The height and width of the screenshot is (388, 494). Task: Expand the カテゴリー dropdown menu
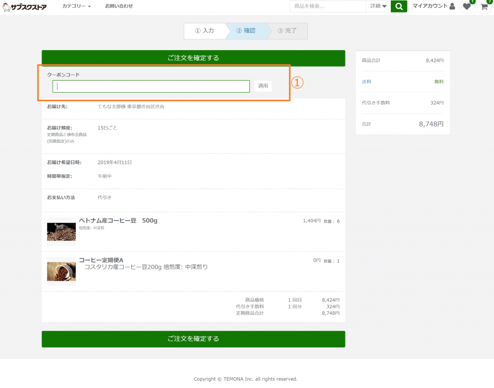(76, 6)
